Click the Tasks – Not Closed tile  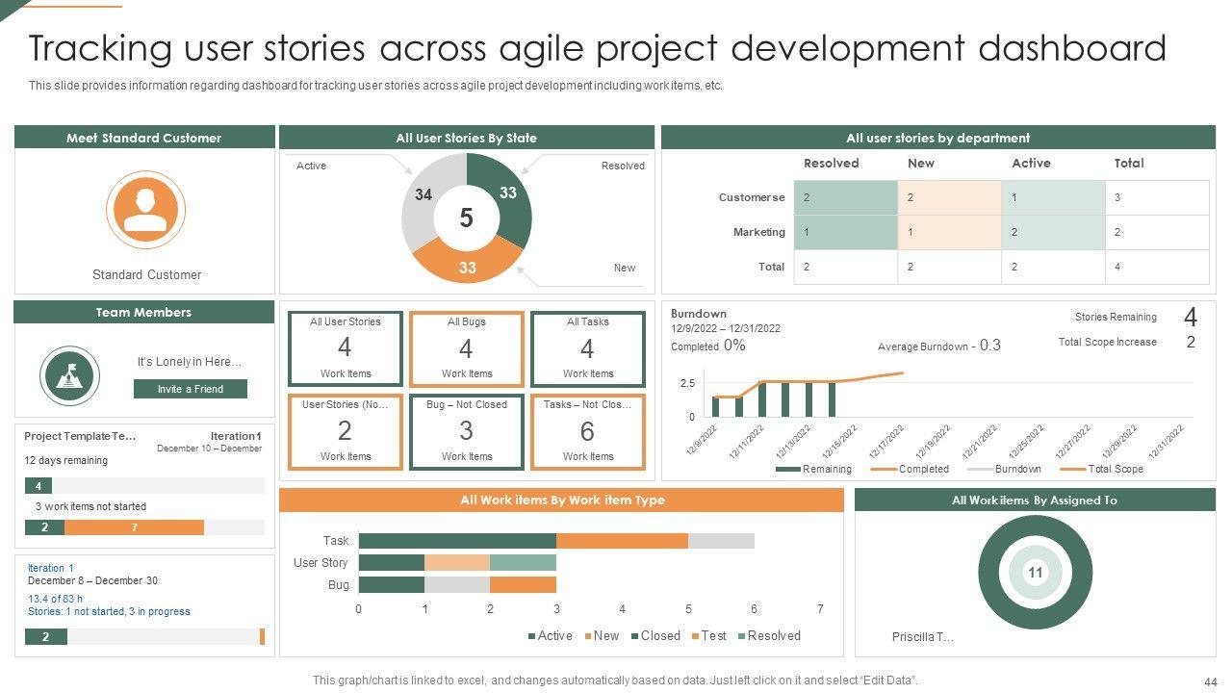(587, 430)
